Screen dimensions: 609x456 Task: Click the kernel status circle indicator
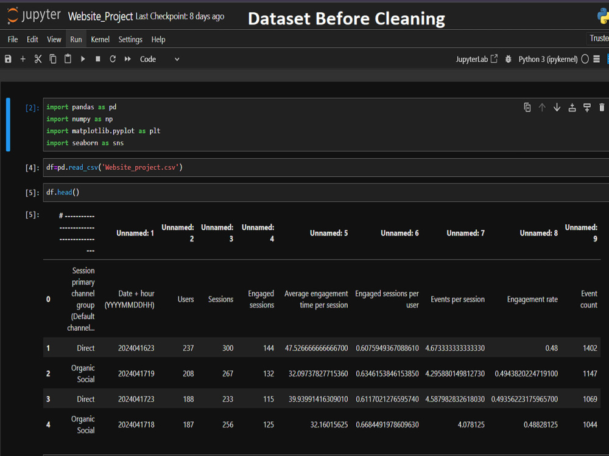585,59
